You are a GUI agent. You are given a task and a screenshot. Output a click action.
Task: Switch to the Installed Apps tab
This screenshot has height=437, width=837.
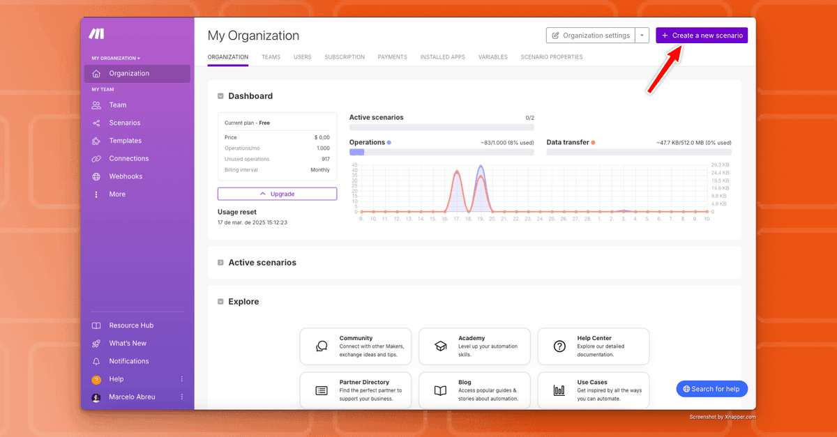pos(442,57)
